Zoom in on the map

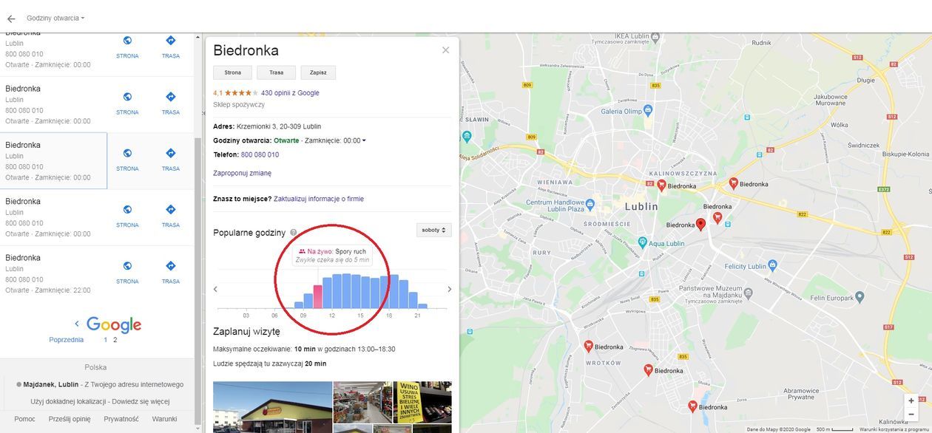(911, 401)
